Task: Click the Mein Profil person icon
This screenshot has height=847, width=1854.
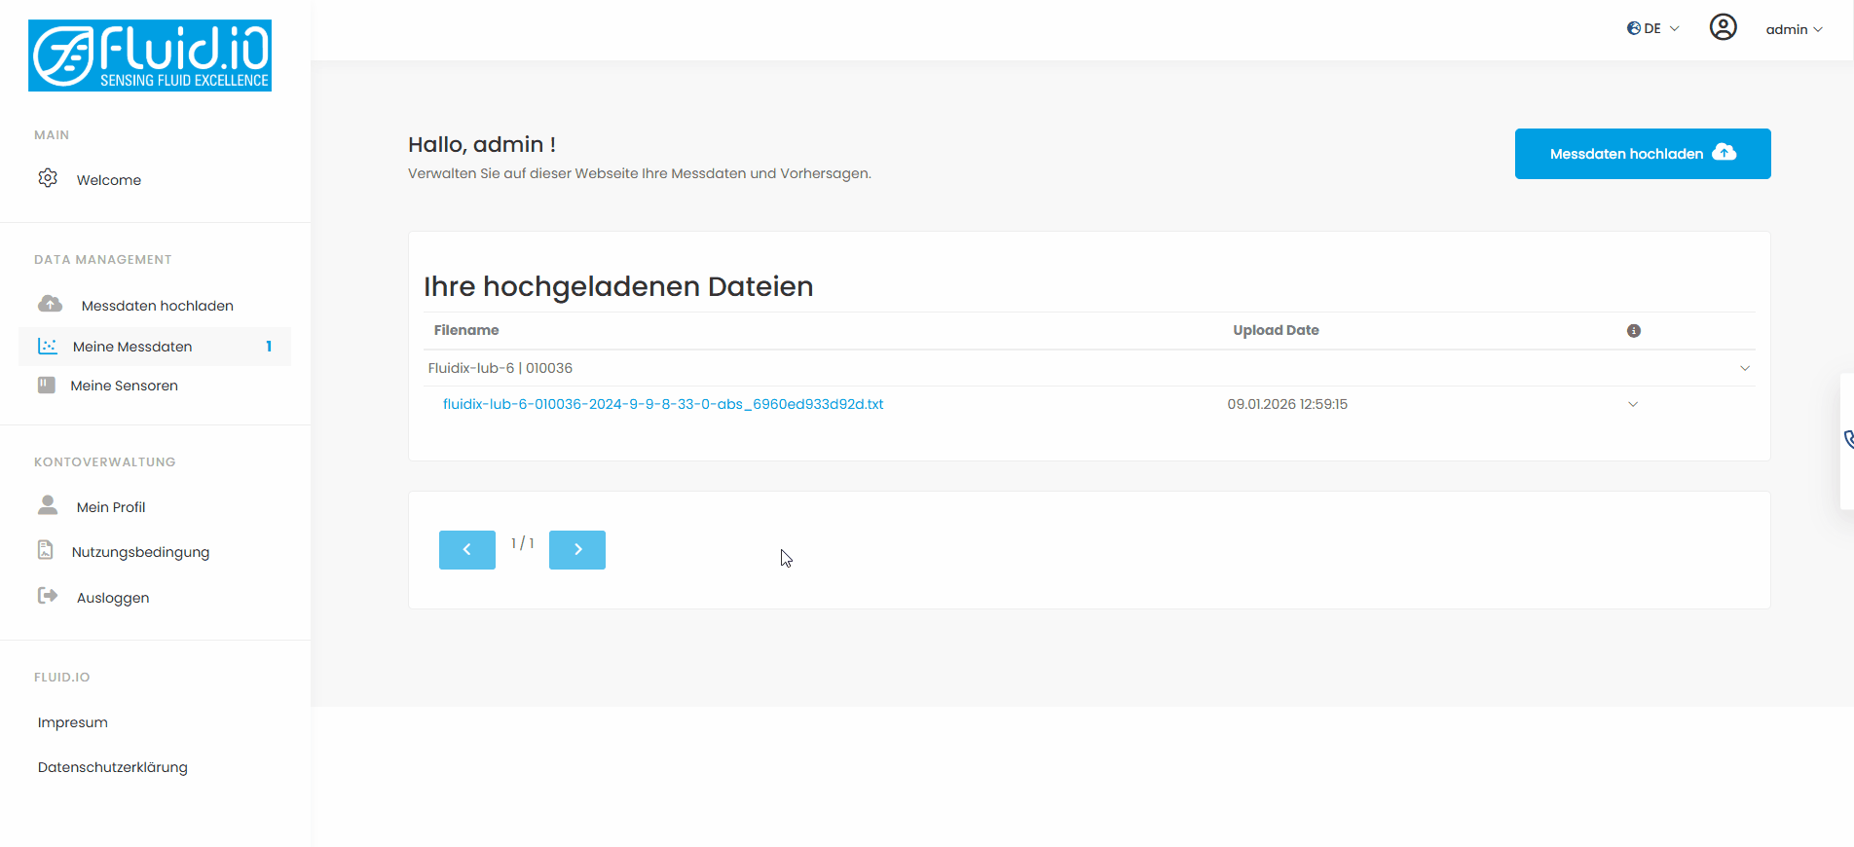Action: click(47, 504)
